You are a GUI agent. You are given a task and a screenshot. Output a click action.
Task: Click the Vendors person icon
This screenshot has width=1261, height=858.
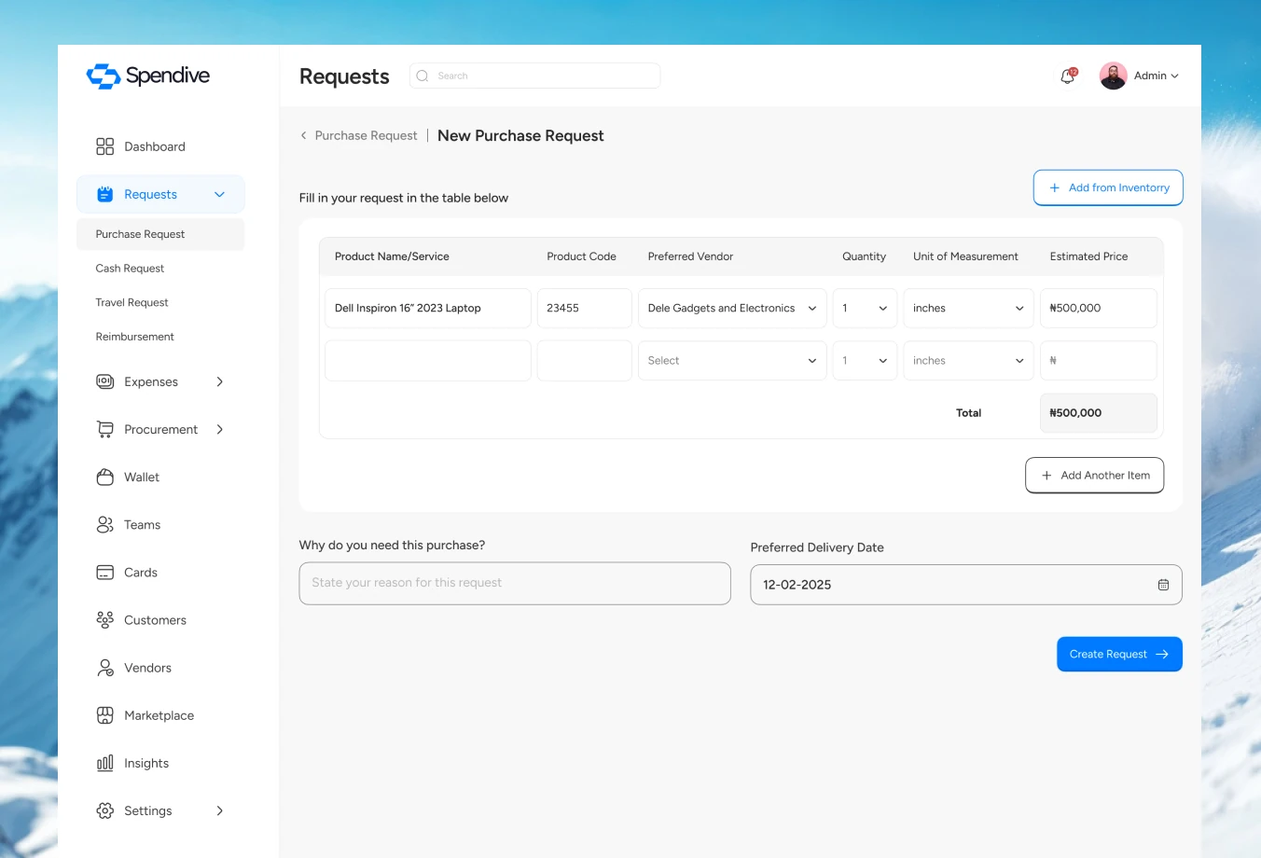104,668
